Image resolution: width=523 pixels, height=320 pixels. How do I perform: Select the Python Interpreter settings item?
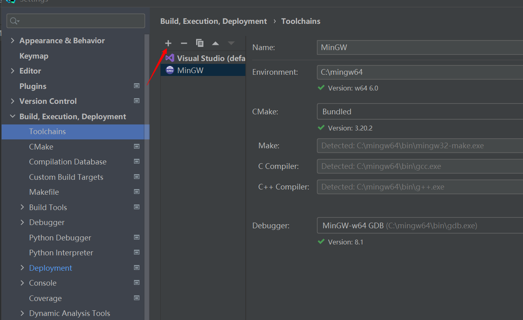click(x=61, y=253)
